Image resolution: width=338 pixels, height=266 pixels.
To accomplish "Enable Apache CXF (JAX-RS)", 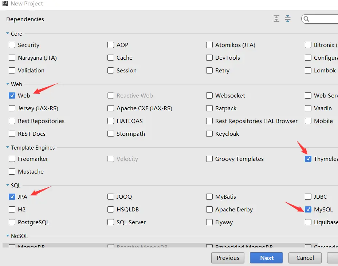I will click(x=111, y=108).
